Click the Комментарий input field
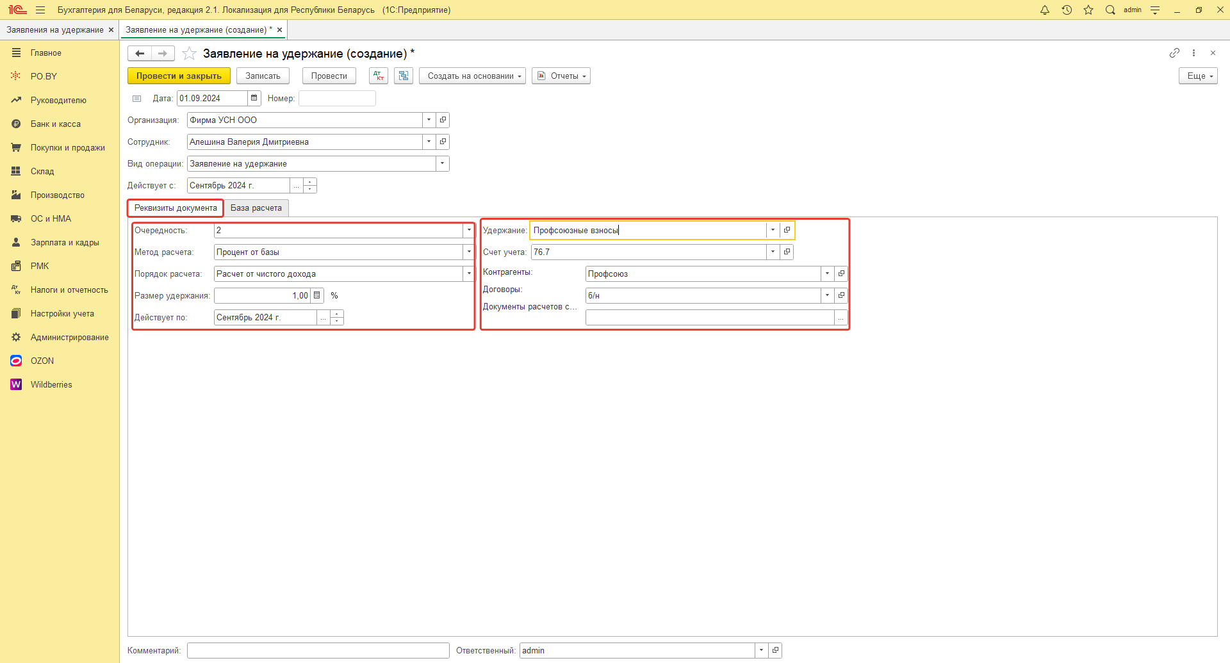 [318, 650]
